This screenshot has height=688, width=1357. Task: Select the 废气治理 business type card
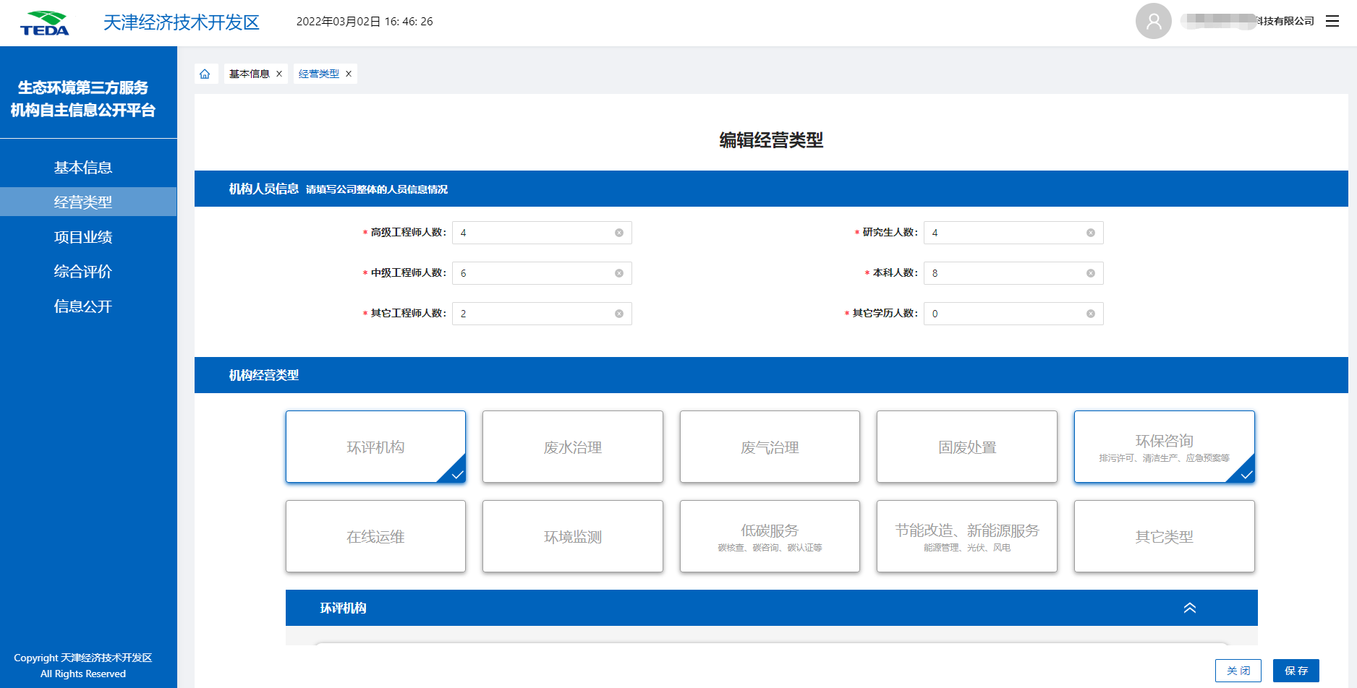coord(770,447)
